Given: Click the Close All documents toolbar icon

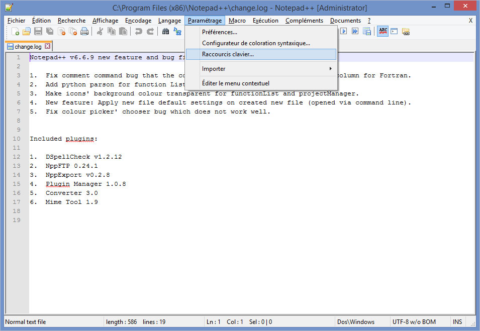Looking at the screenshot, I should pyautogui.click(x=73, y=32).
